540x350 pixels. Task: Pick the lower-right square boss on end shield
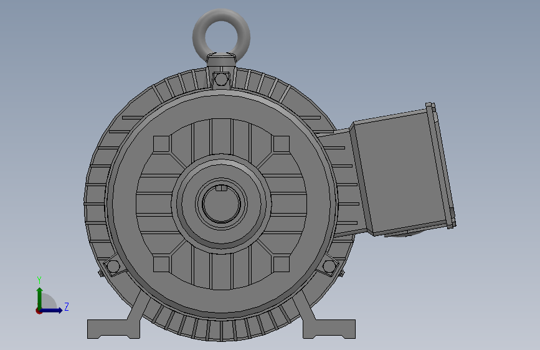coord(281,264)
